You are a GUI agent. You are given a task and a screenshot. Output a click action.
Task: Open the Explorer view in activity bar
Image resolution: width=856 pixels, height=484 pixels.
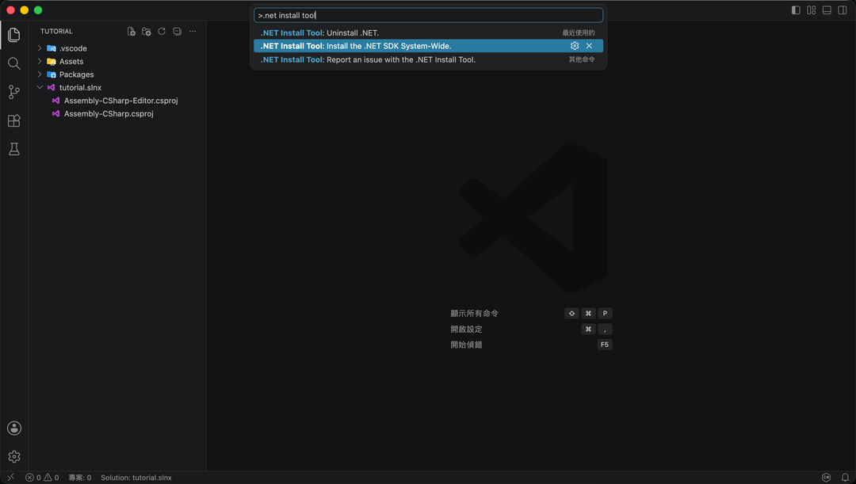(x=14, y=35)
